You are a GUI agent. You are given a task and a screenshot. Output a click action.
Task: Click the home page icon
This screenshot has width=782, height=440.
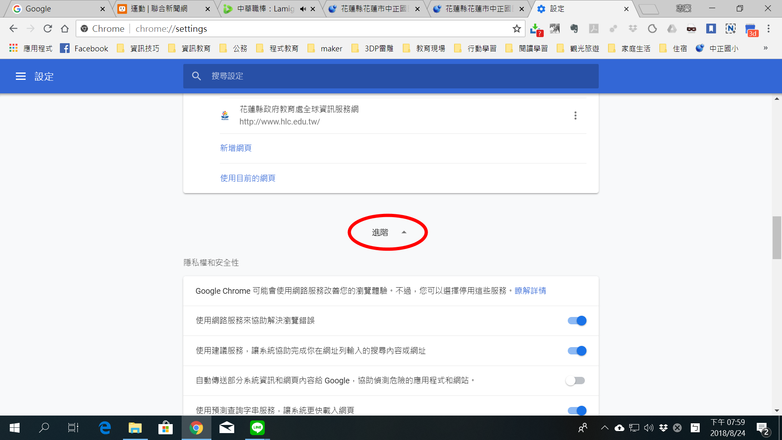tap(65, 29)
